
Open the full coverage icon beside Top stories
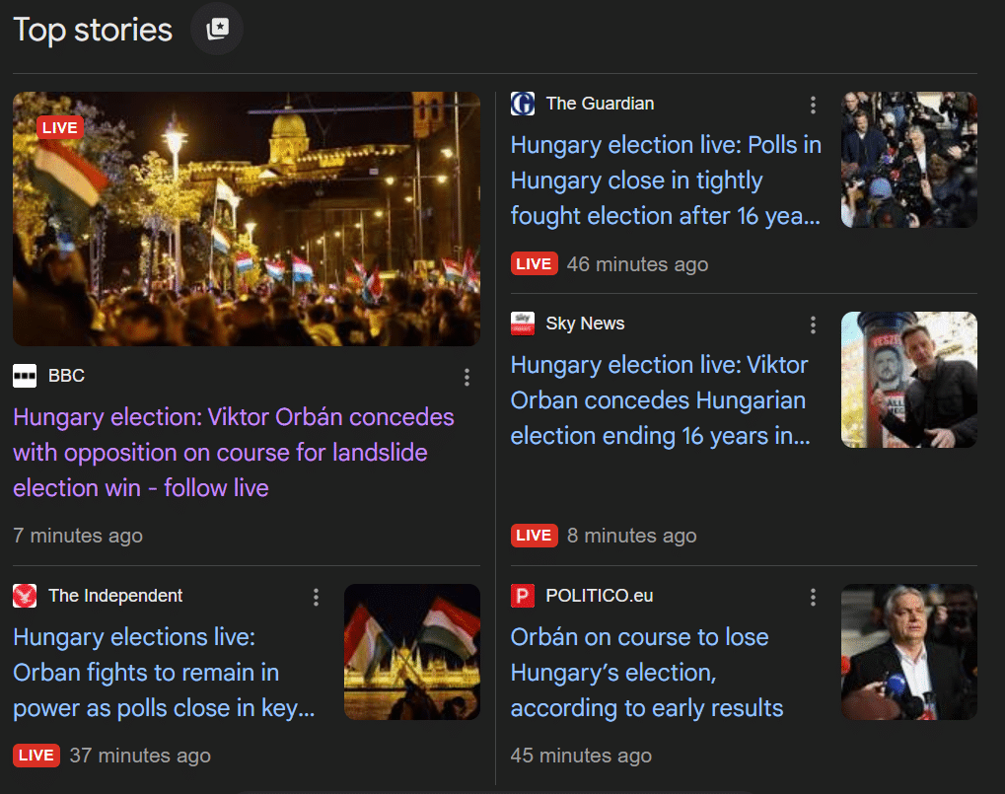[216, 29]
